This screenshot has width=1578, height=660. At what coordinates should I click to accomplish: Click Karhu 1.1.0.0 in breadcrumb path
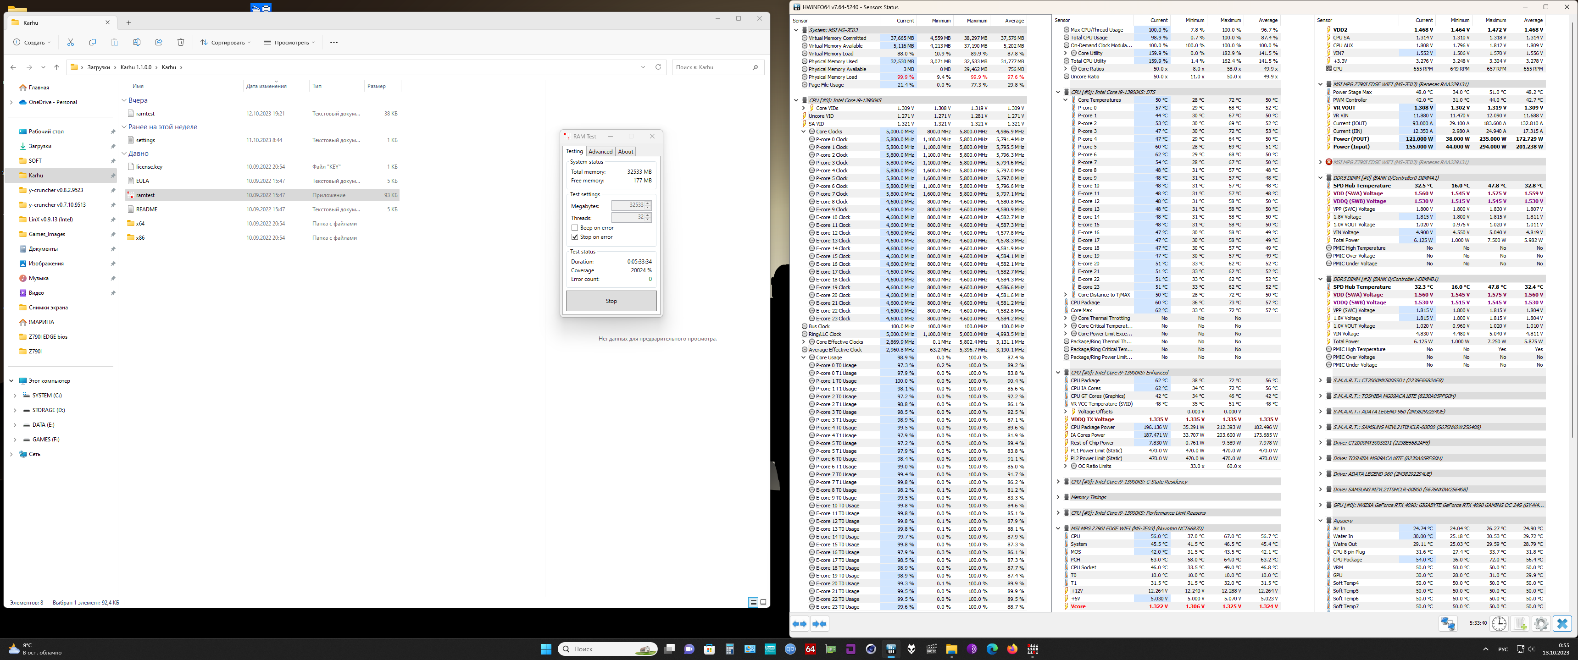click(x=136, y=67)
